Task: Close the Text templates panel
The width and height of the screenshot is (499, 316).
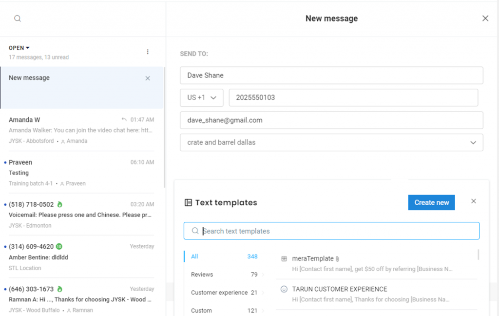Action: pos(474,201)
